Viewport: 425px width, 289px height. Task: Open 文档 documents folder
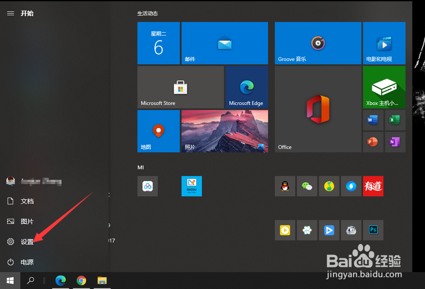(54, 201)
